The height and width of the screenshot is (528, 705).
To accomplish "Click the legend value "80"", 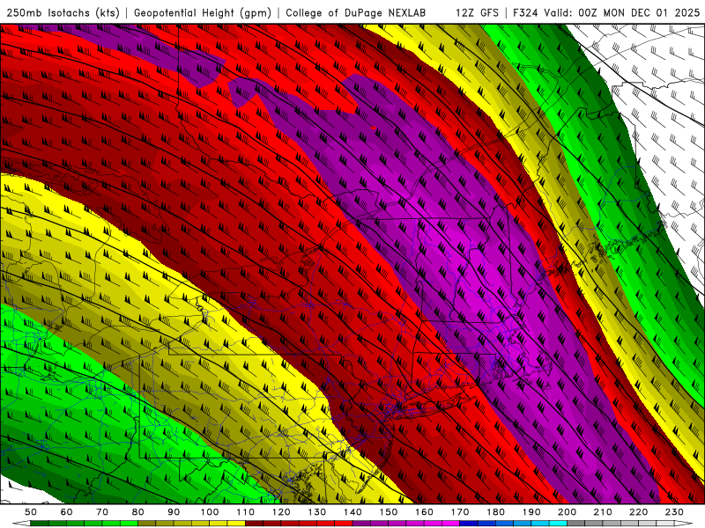I will coord(138,512).
